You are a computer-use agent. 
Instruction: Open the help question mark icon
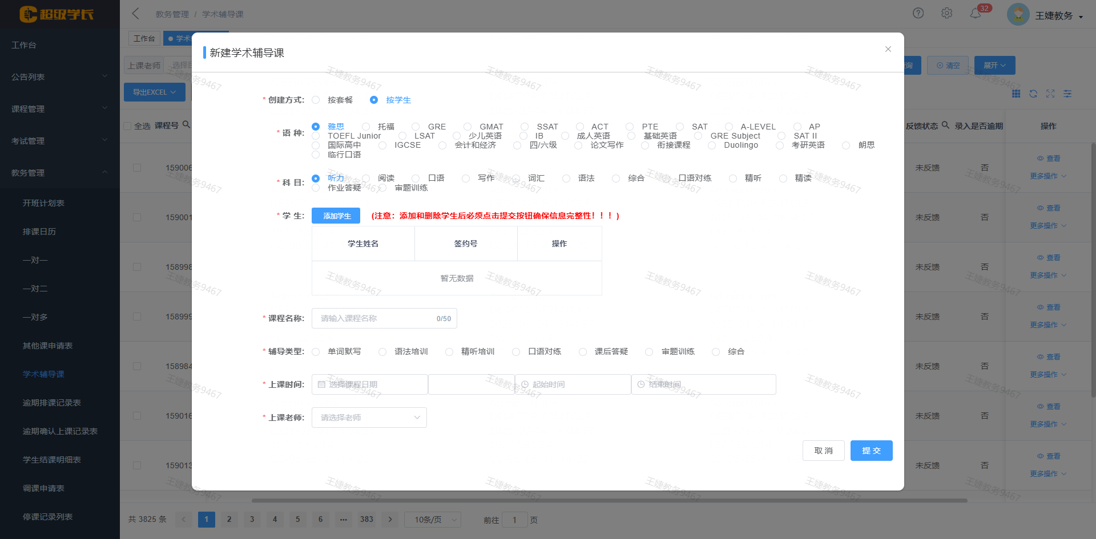[918, 13]
